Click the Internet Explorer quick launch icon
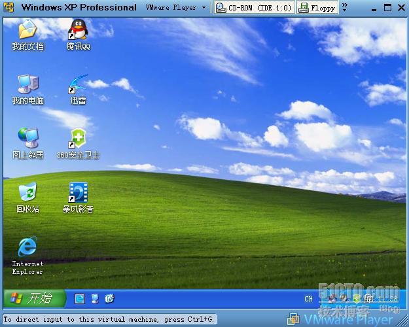Viewport: 409px width, 327px height. pyautogui.click(x=80, y=299)
